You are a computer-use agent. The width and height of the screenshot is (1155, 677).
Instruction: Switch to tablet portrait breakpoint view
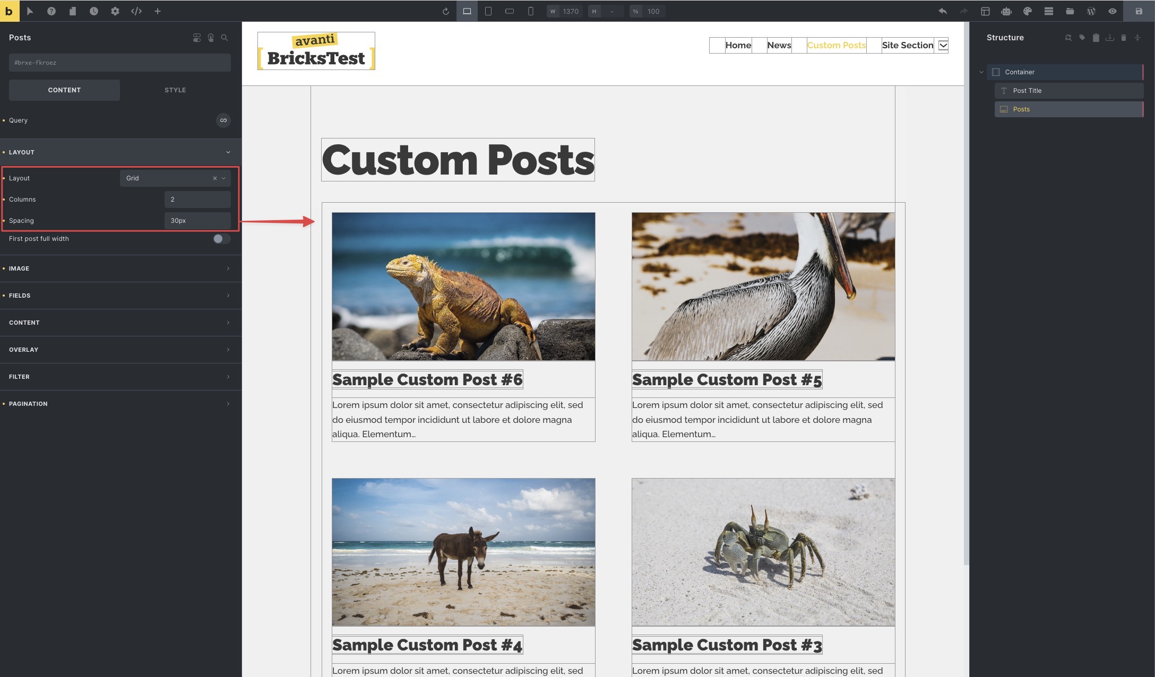[x=488, y=11]
